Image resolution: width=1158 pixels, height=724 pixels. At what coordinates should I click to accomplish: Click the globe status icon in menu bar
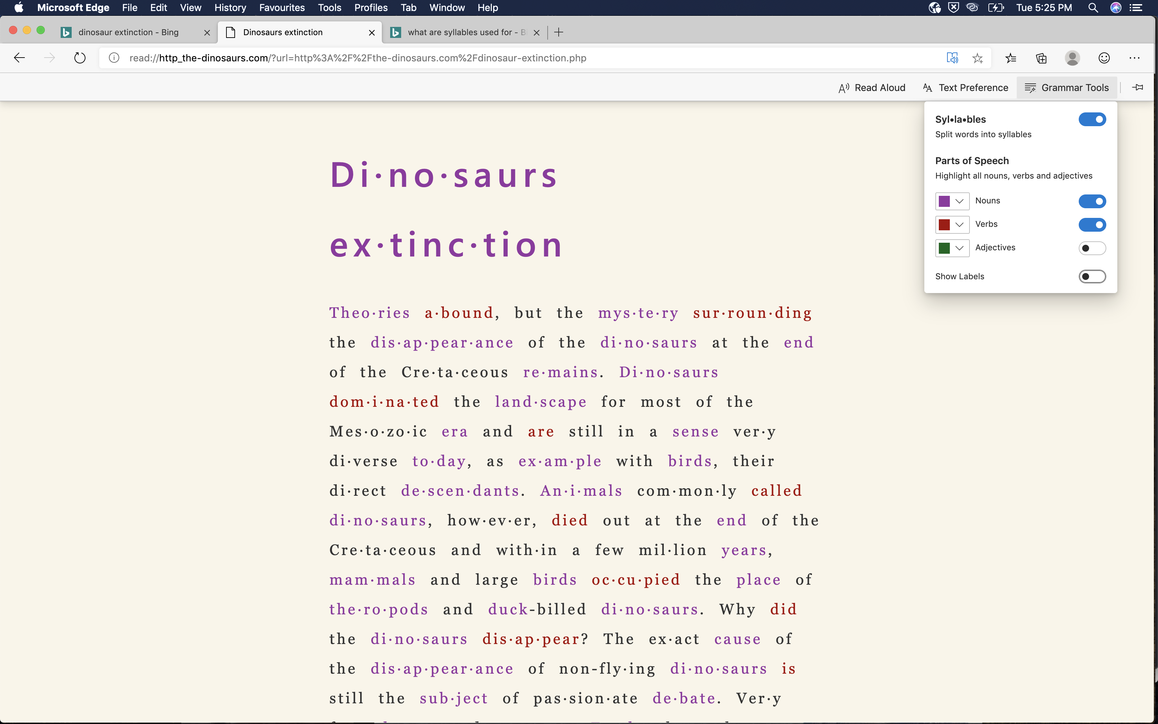pyautogui.click(x=935, y=8)
